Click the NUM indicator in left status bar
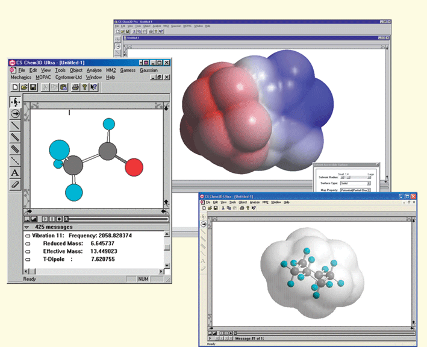 click(143, 279)
